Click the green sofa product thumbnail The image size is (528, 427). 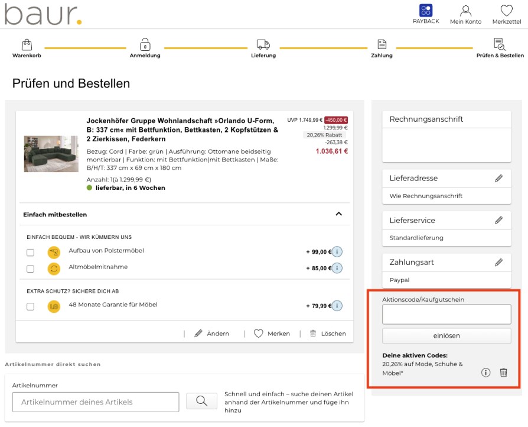click(51, 154)
